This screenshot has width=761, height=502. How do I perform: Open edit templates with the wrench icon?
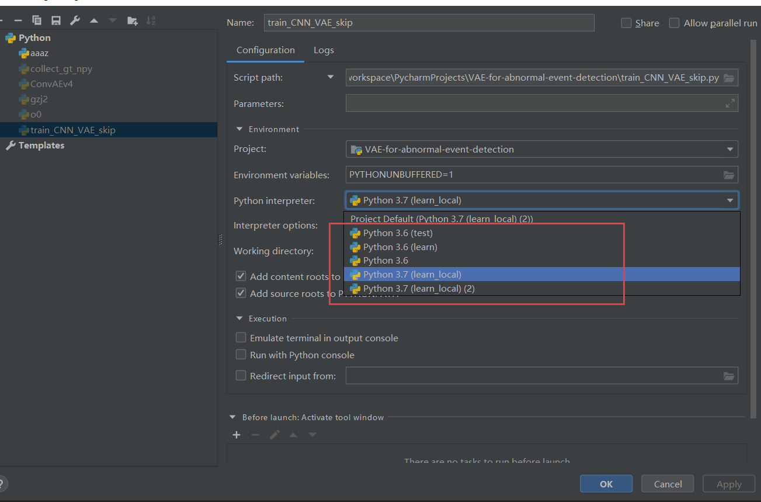coord(75,19)
